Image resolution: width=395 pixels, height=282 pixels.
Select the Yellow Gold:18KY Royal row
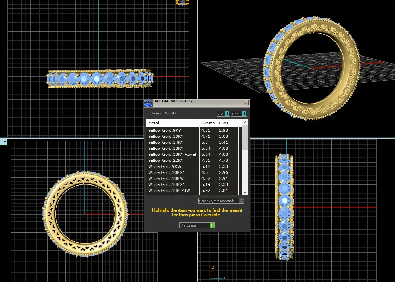coord(194,154)
